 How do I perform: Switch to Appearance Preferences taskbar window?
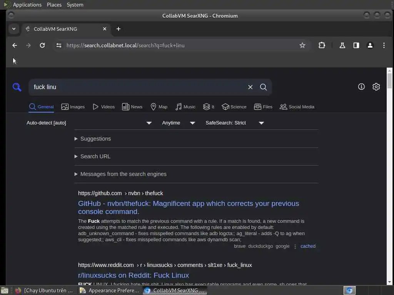tap(110, 290)
